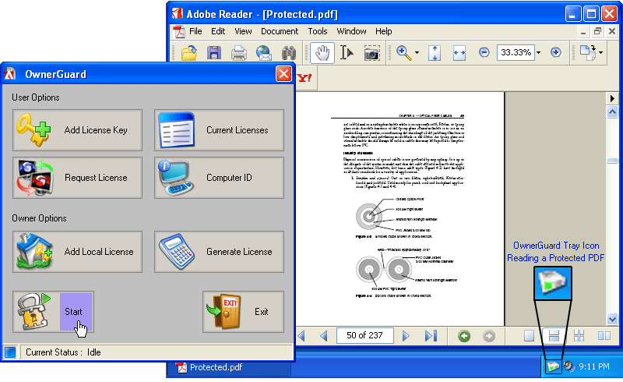Restore the inner document window button

597,31
